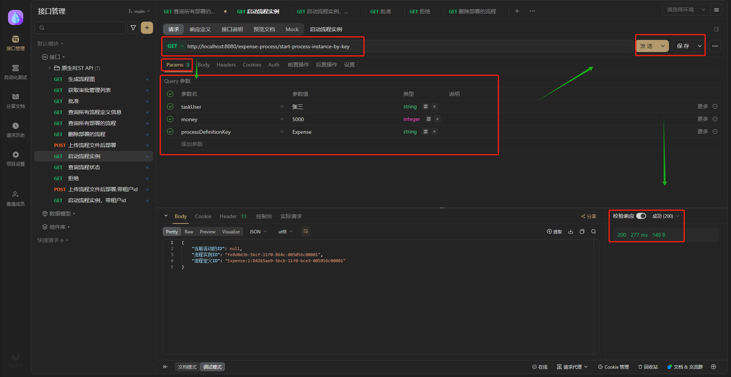
Task: Expand the 原生REST API folder
Action: (x=49, y=68)
